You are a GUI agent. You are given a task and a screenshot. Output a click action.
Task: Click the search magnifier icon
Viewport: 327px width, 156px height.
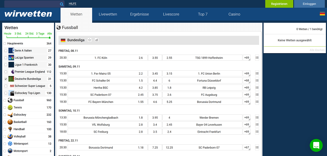[62, 4]
